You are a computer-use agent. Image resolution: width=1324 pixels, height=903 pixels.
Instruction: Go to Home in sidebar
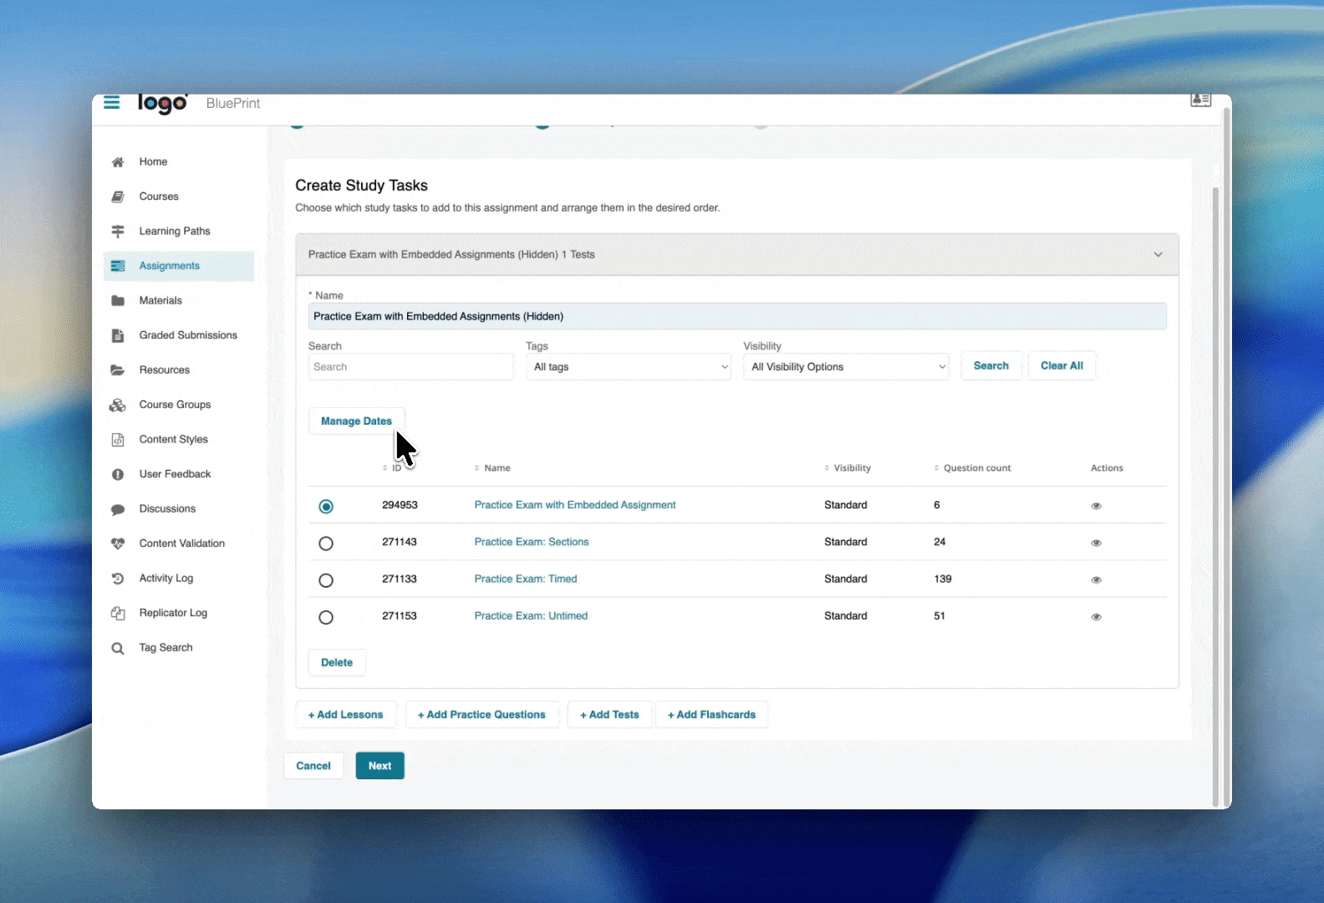point(153,162)
